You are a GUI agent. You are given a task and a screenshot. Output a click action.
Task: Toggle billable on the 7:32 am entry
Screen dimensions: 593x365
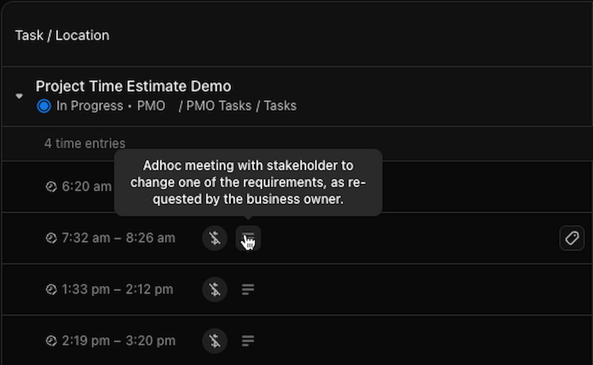pos(215,238)
